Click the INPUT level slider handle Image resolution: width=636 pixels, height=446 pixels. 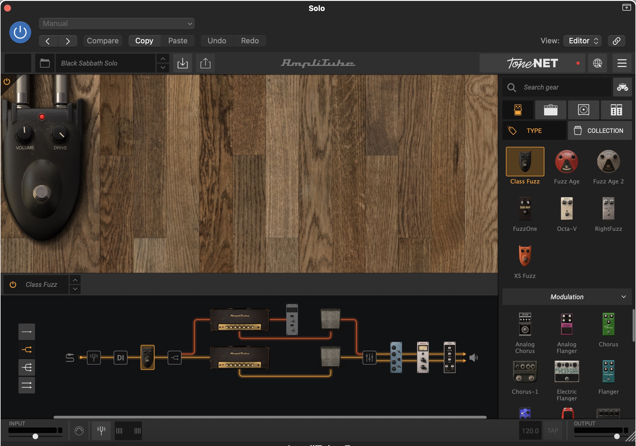coord(35,436)
